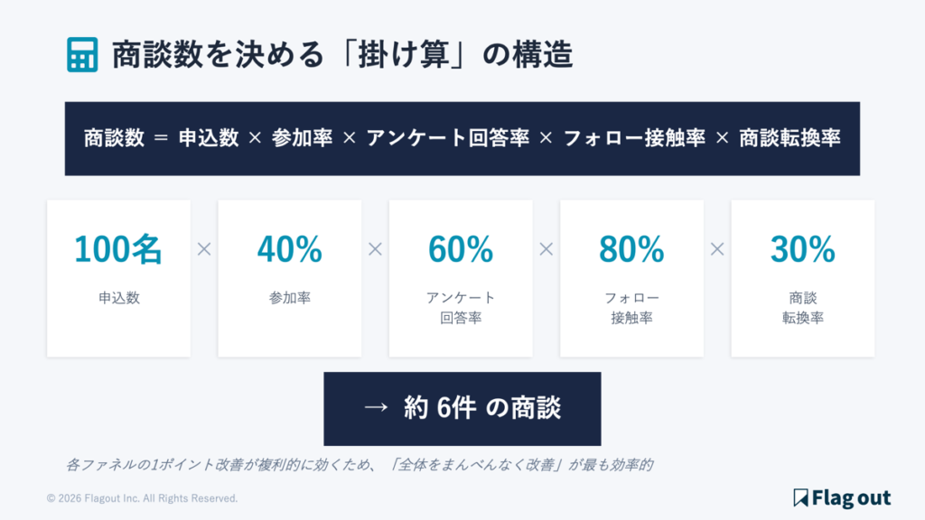Click the 約 6件 の商談 result text

pyautogui.click(x=482, y=408)
